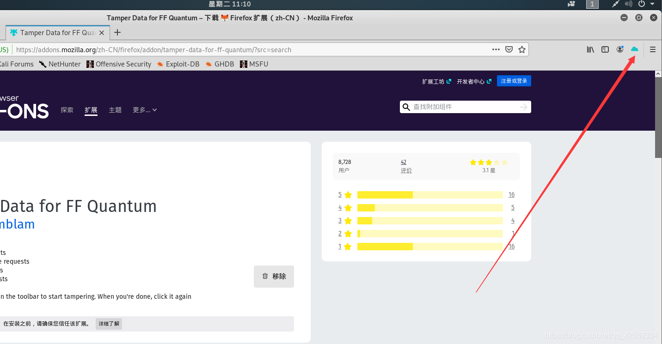Viewport: 662px width, 344px height.
Task: Click the 开发者中心 link
Action: coord(474,81)
